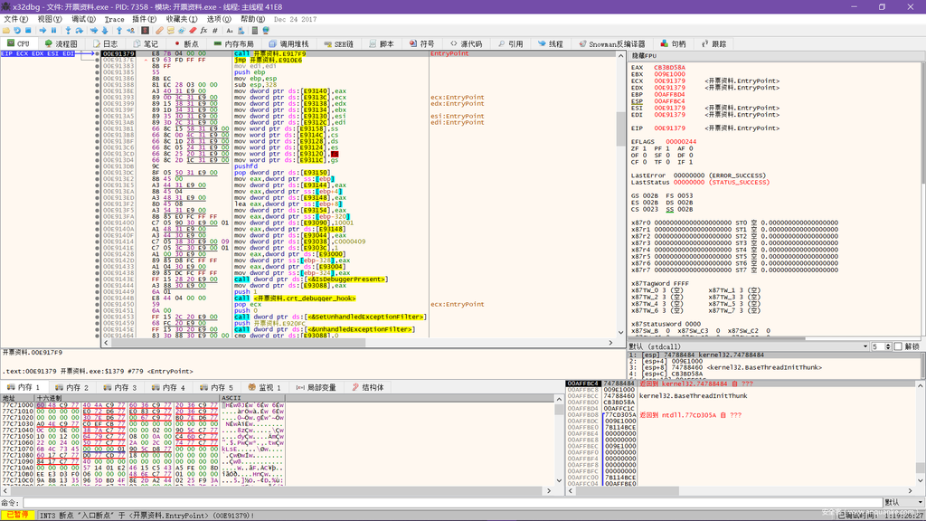The width and height of the screenshot is (926, 521).
Task: Click the calculator toolbar icon
Action: 255,30
